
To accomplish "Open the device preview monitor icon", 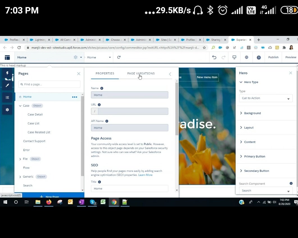I will [234, 57].
